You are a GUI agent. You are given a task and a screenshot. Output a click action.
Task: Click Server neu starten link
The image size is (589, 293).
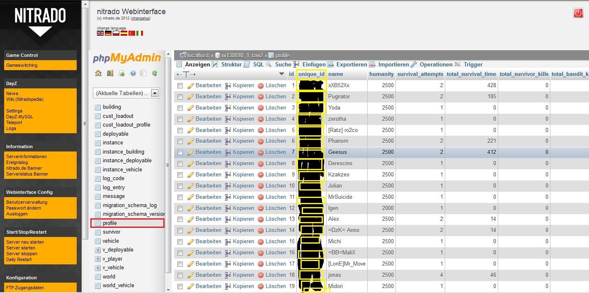25,242
